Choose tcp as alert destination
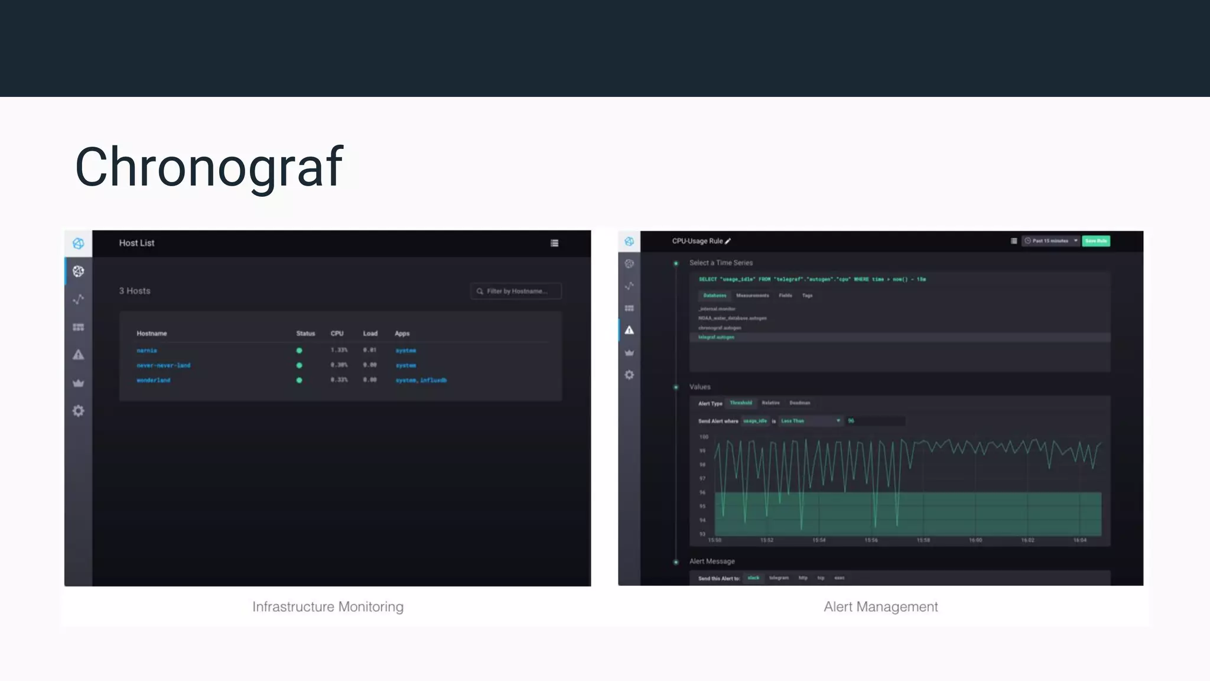The image size is (1210, 681). pyautogui.click(x=821, y=578)
